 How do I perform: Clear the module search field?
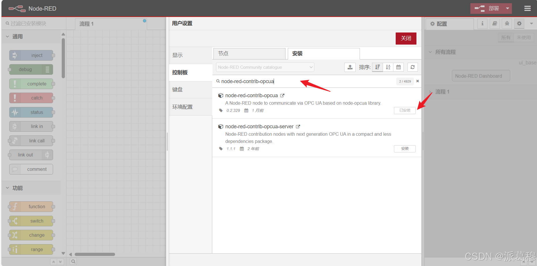(417, 81)
